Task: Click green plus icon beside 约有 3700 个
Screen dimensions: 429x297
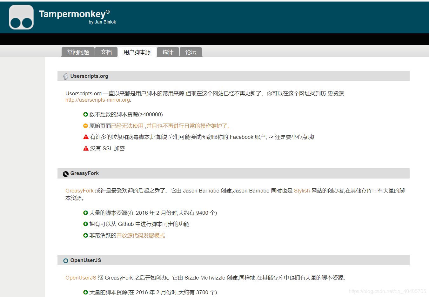Action: click(85, 292)
